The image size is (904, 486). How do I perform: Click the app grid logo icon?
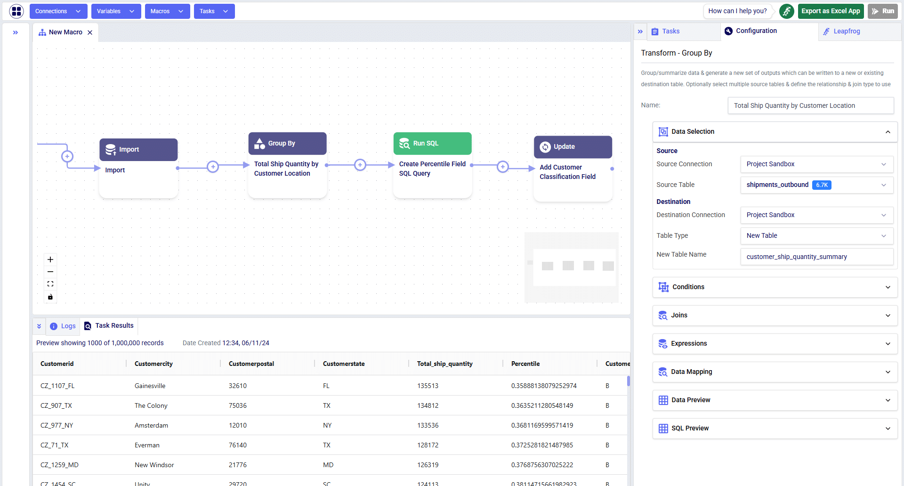(x=16, y=11)
